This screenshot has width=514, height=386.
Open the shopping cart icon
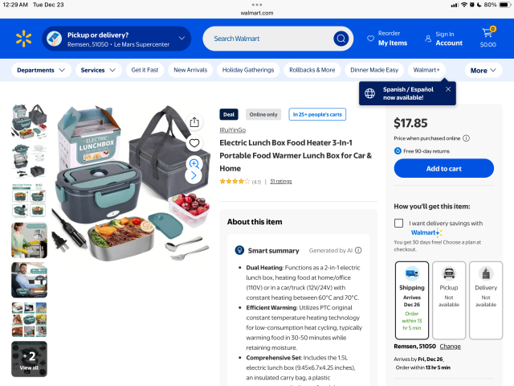(487, 33)
